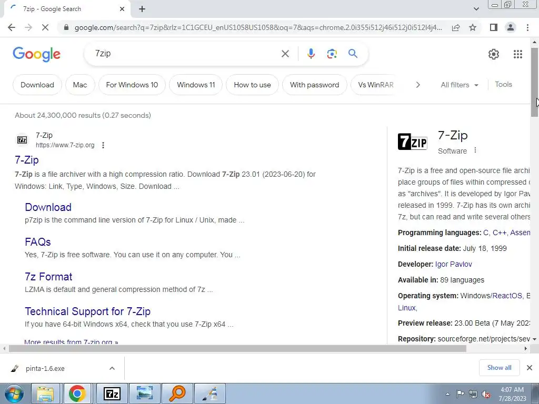Open more options for 7-zip.org result
Screen dimensions: 539x404
tap(103, 145)
